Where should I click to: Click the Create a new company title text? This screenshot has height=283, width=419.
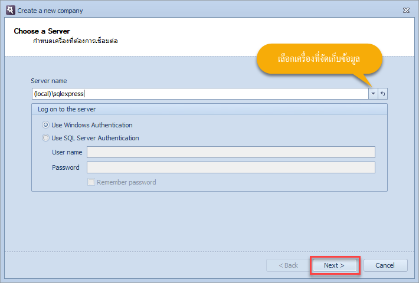[x=50, y=11]
